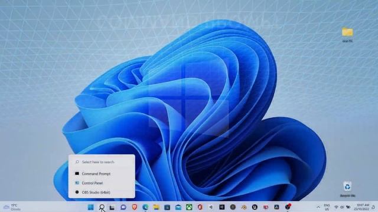This screenshot has width=378, height=212.
Task: Launch Blender from the taskbar
Action: pyautogui.click(x=244, y=207)
